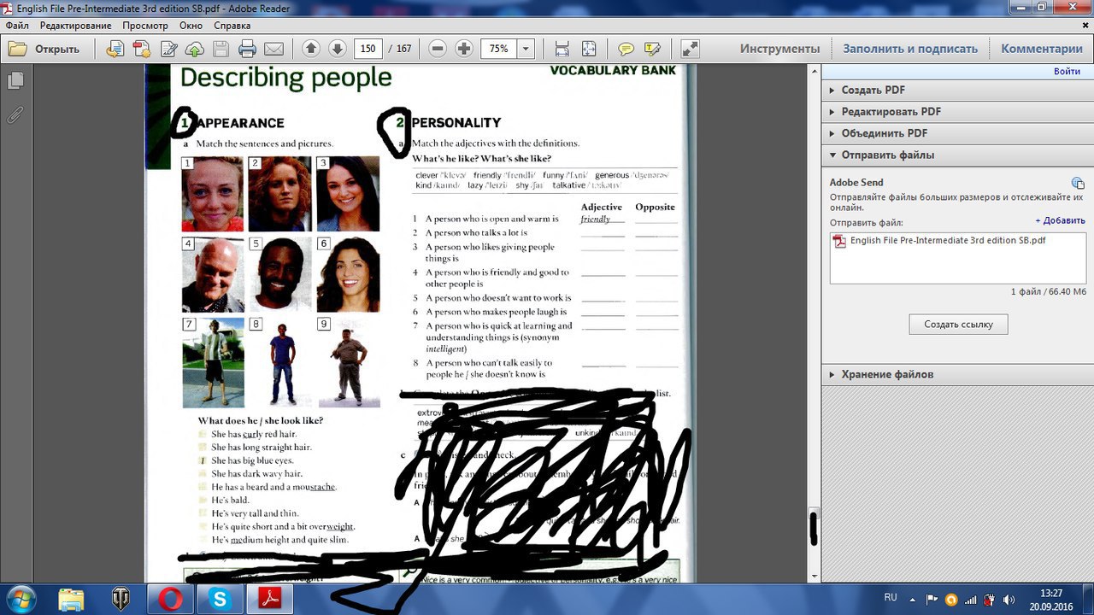Open Skype from the taskbar
1094x615 pixels.
(x=220, y=599)
